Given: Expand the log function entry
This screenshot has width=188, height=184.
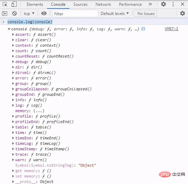Looking at the screenshot, I should click(13, 105).
